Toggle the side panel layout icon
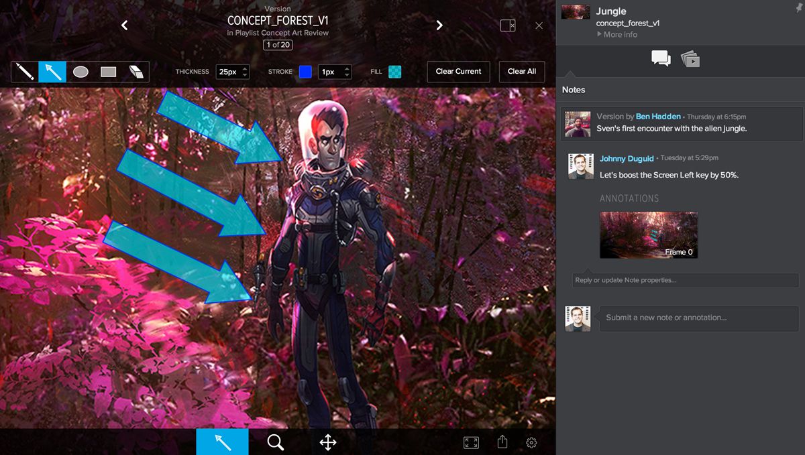805x455 pixels. [508, 25]
